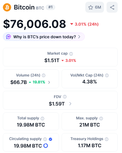Click the chevron on the AI price question
The width and height of the screenshot is (122, 153).
click(79, 37)
